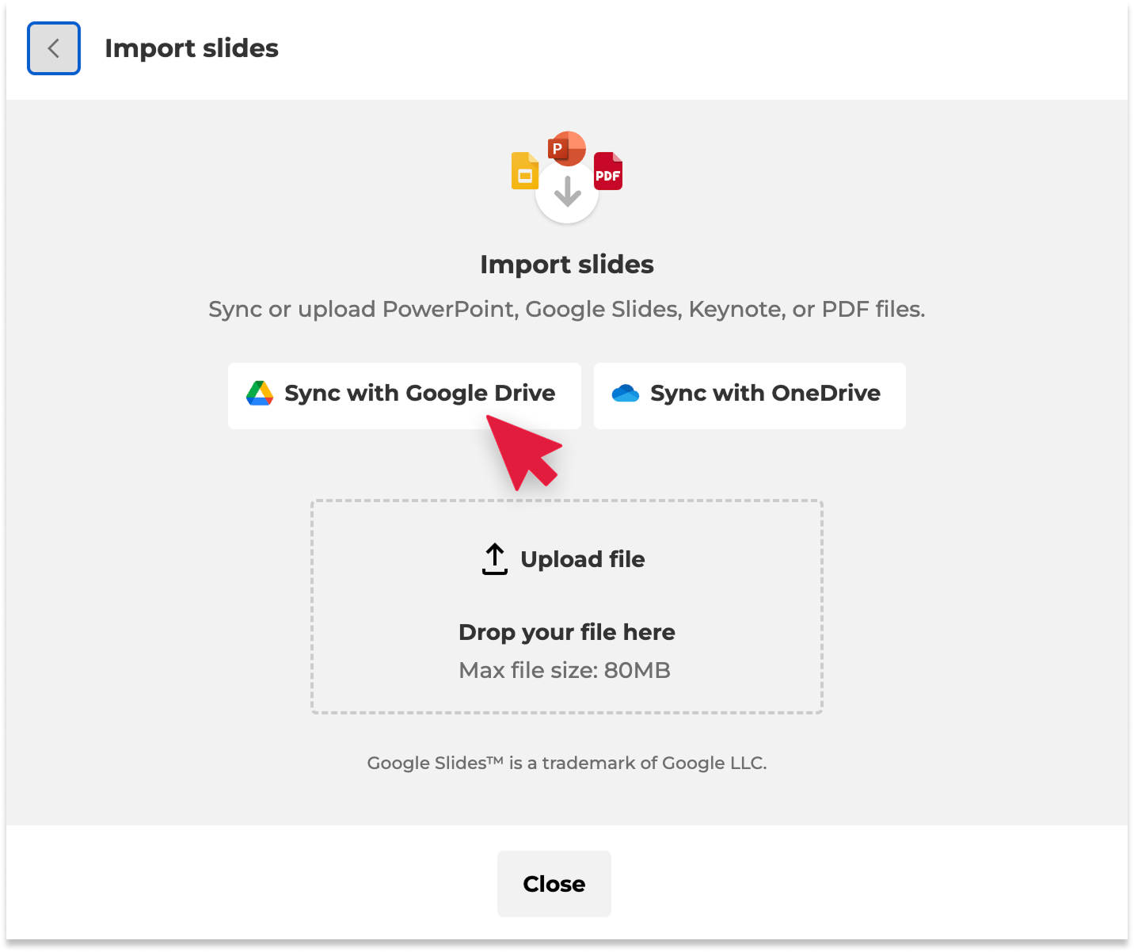Image resolution: width=1134 pixels, height=952 pixels.
Task: Select Sync with Google Drive
Action: (405, 396)
